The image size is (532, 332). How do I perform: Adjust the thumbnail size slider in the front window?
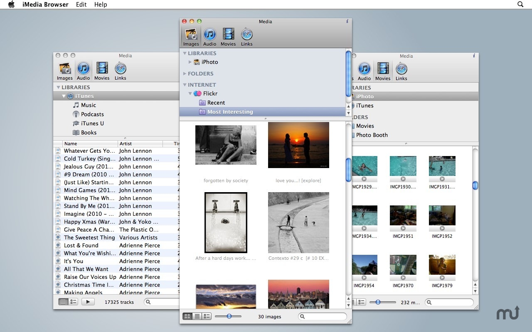(x=228, y=316)
